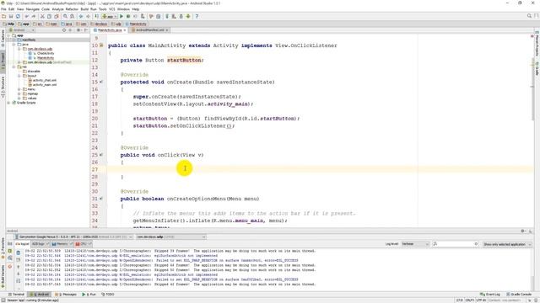540x303 pixels.
Task: Collapse the java folder in tree
Action: coord(14,45)
